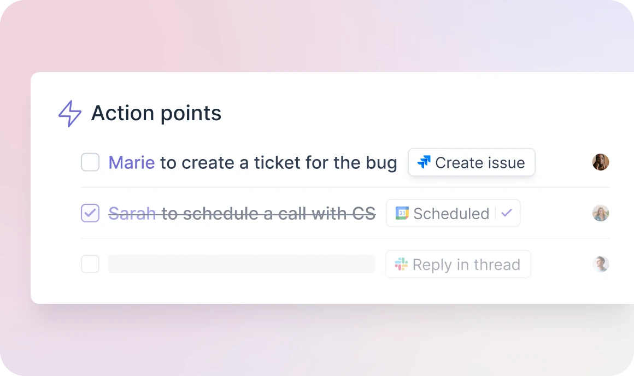The width and height of the screenshot is (634, 376).
Task: Click the Google Calendar icon on Scheduled
Action: pos(401,213)
